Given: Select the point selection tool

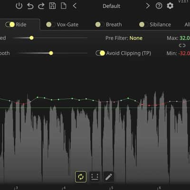Looking at the screenshot, I should click(x=95, y=177).
